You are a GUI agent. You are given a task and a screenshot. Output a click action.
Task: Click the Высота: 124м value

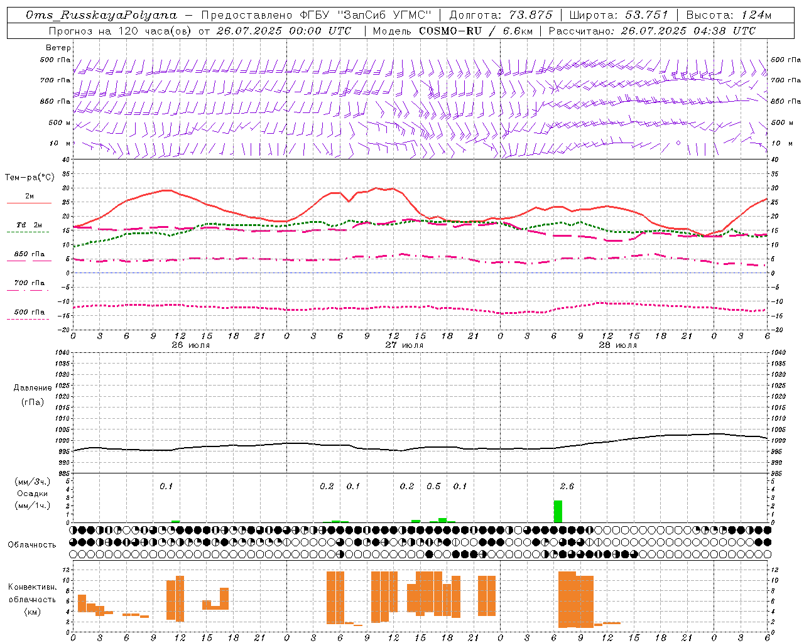(x=729, y=15)
